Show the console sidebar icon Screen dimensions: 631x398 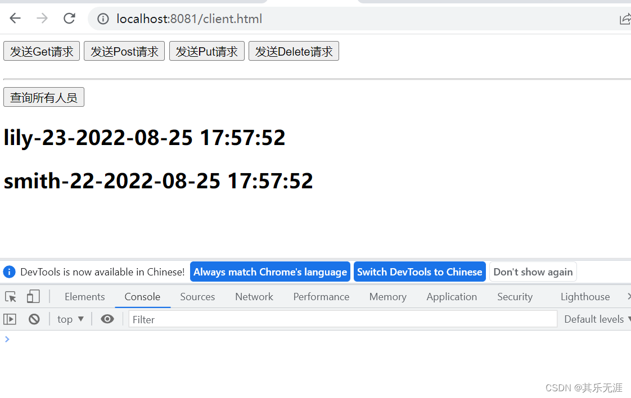10,319
